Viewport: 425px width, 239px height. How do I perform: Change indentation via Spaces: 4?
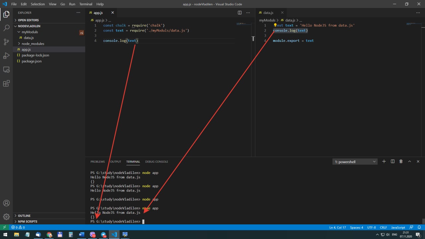(357, 227)
